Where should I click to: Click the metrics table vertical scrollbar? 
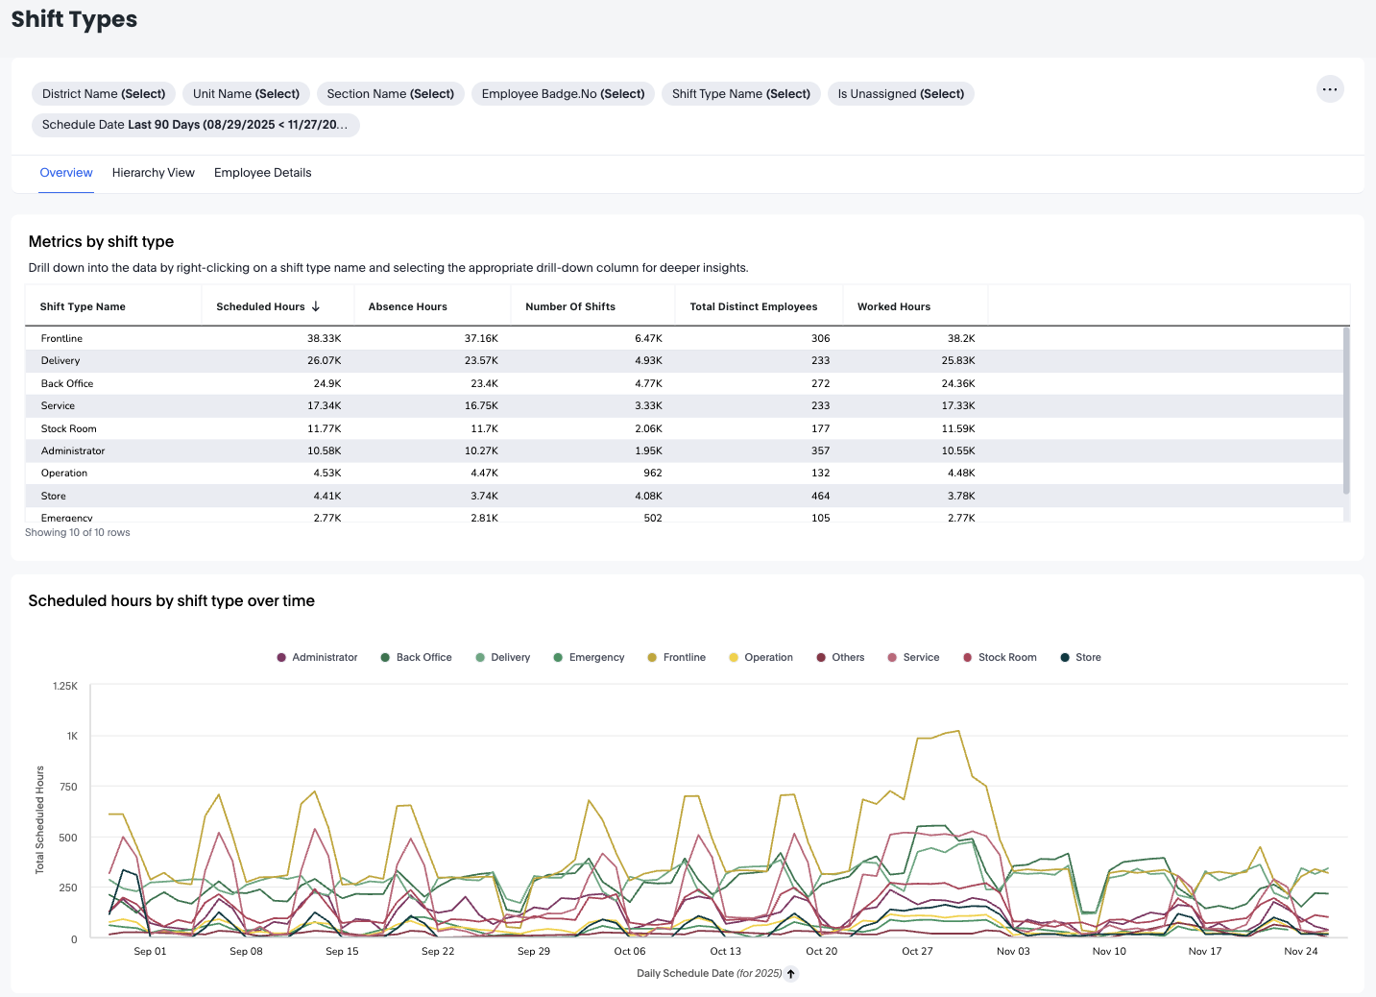point(1345,411)
